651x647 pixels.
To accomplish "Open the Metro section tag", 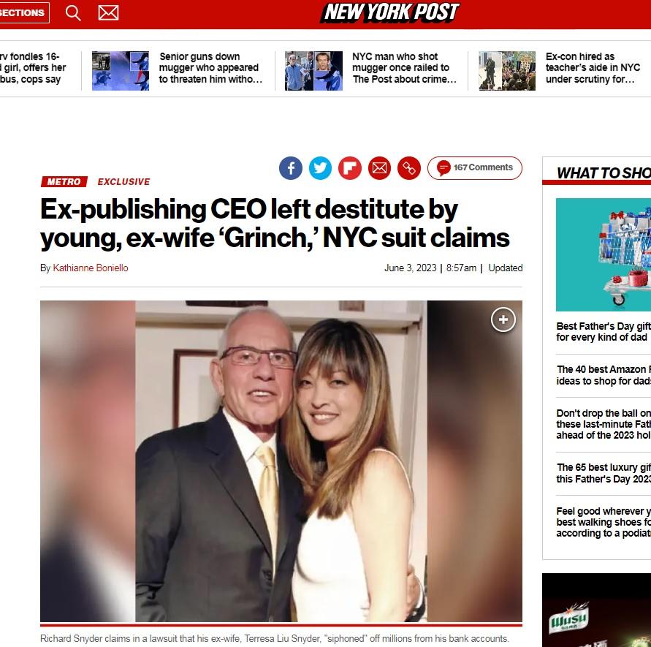I will pyautogui.click(x=64, y=181).
